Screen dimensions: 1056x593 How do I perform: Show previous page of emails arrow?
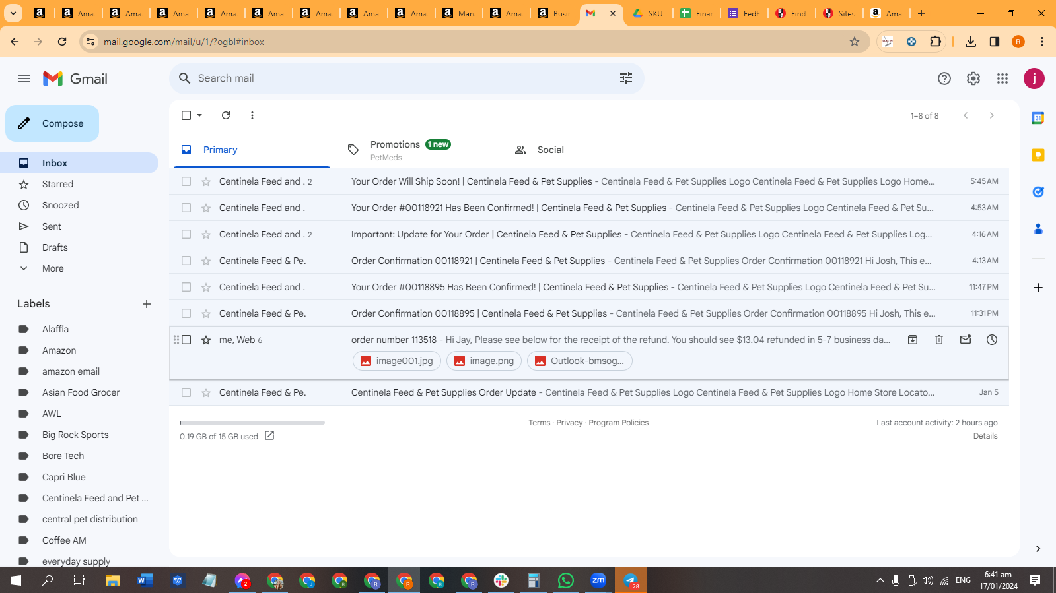coord(966,115)
